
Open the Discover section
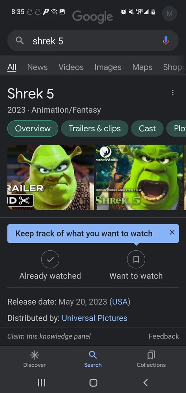click(x=35, y=359)
